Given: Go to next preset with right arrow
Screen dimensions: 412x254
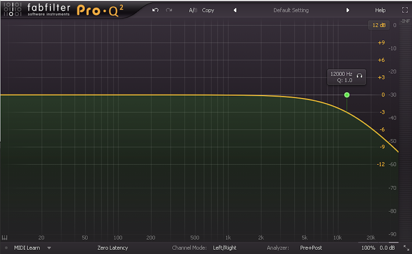Looking at the screenshot, I should coord(348,10).
